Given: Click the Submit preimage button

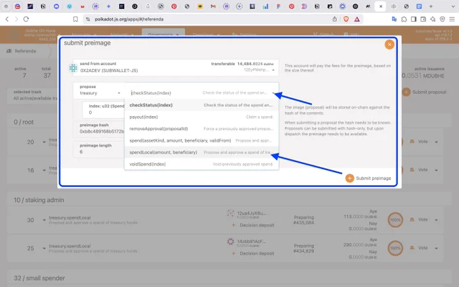Looking at the screenshot, I should [369, 178].
